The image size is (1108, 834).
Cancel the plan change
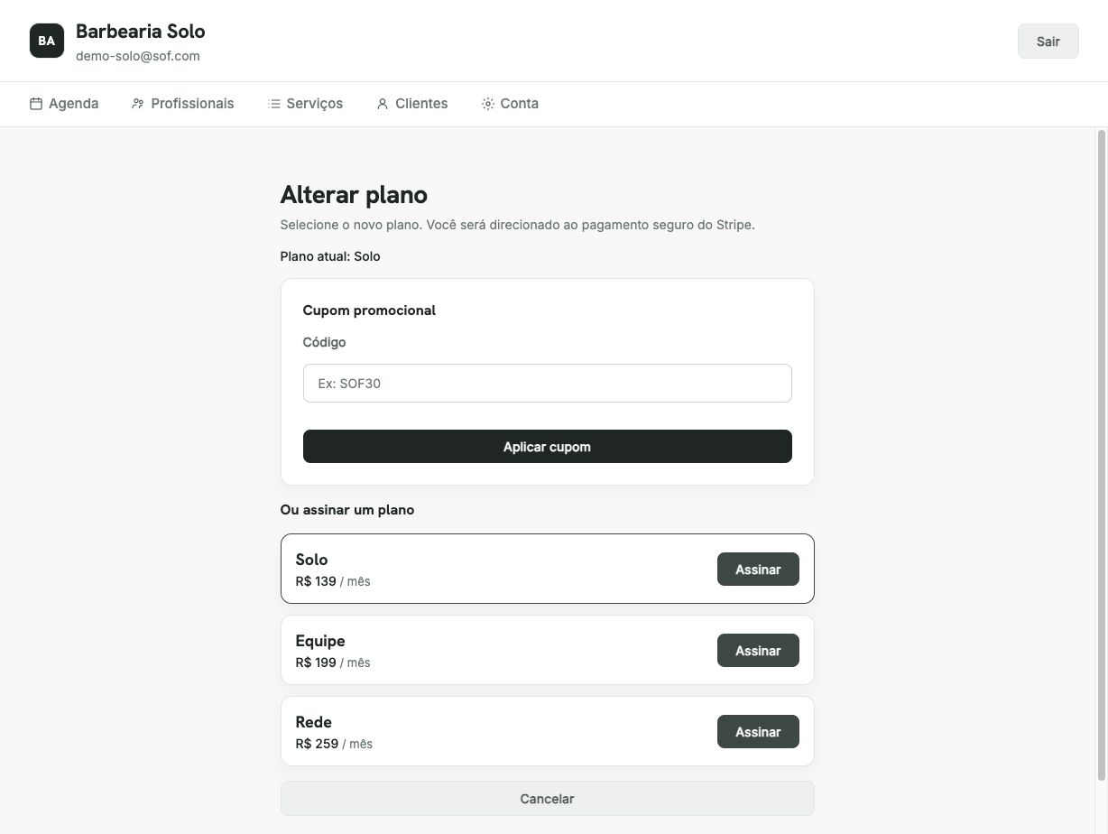(548, 799)
